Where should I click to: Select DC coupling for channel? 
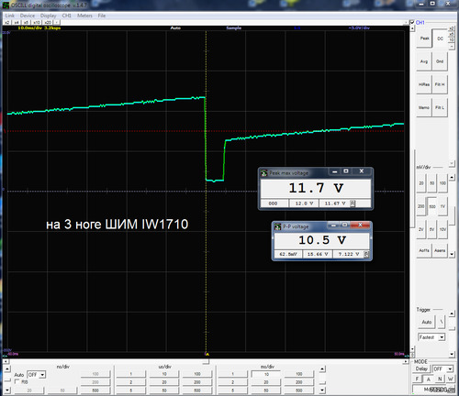click(440, 38)
